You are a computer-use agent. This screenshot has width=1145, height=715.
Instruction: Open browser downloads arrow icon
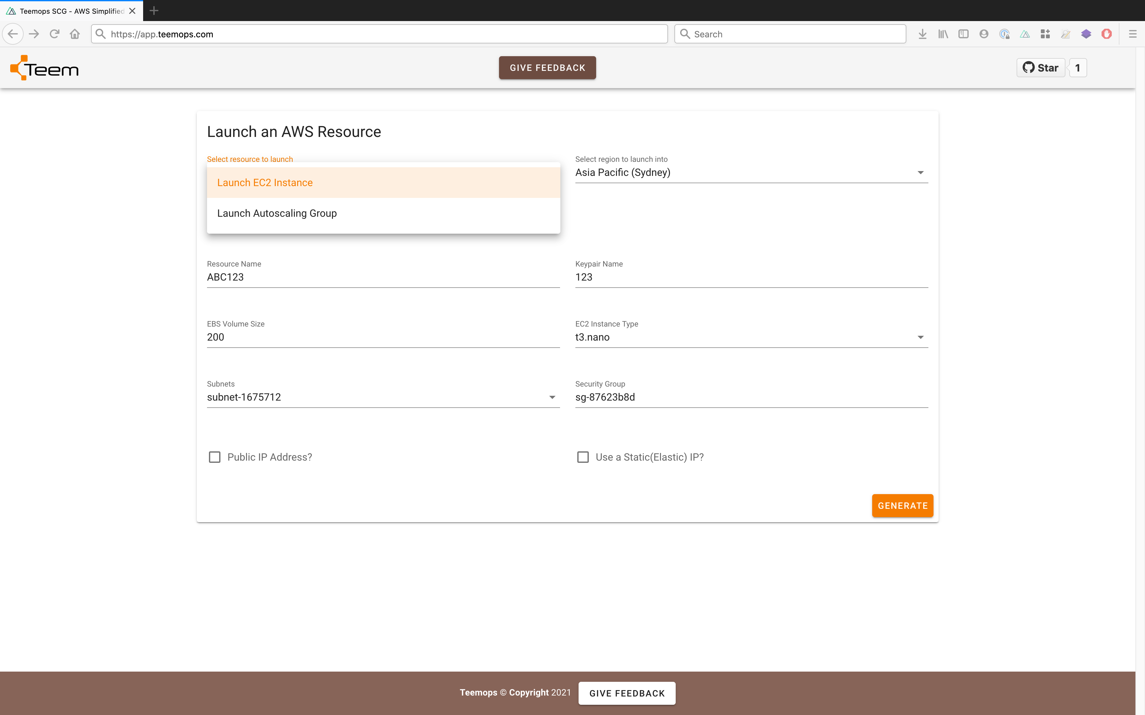(922, 34)
